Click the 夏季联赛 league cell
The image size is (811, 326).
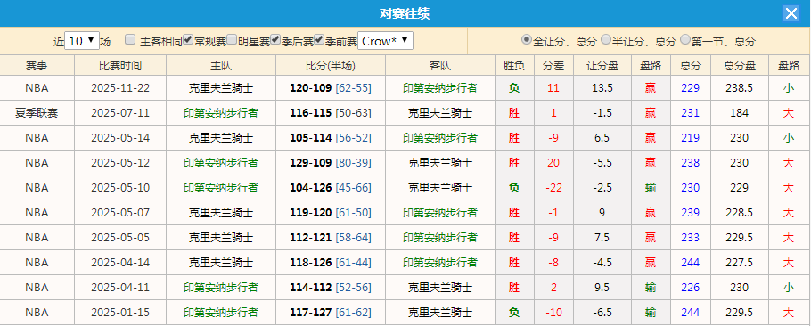pos(37,112)
